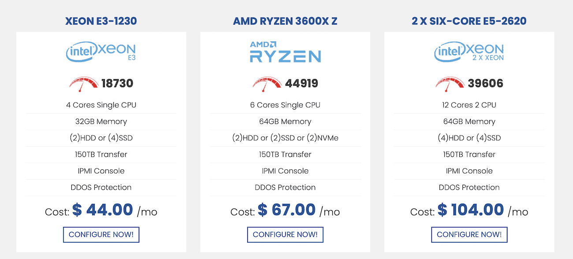Click the $ 67.00 monthly price

pyautogui.click(x=286, y=210)
